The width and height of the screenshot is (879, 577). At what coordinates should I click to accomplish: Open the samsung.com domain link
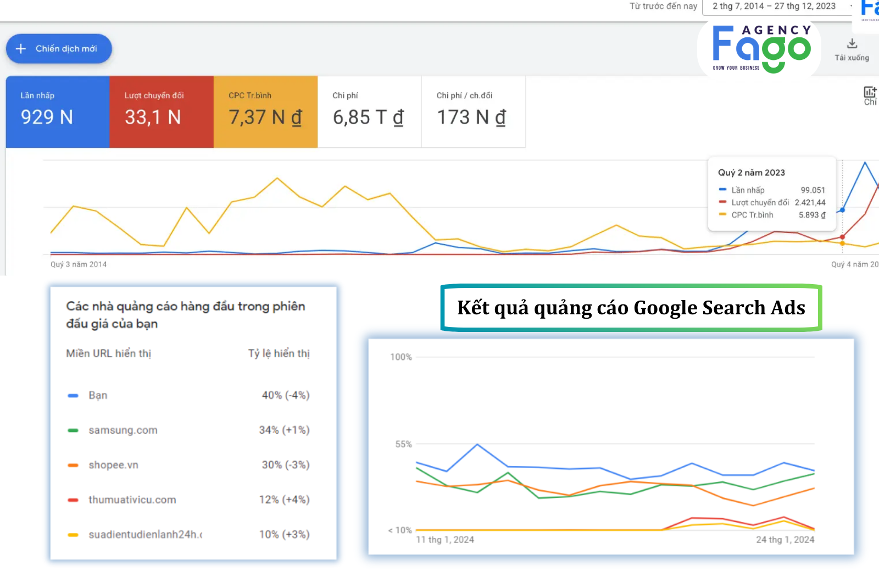tap(123, 430)
